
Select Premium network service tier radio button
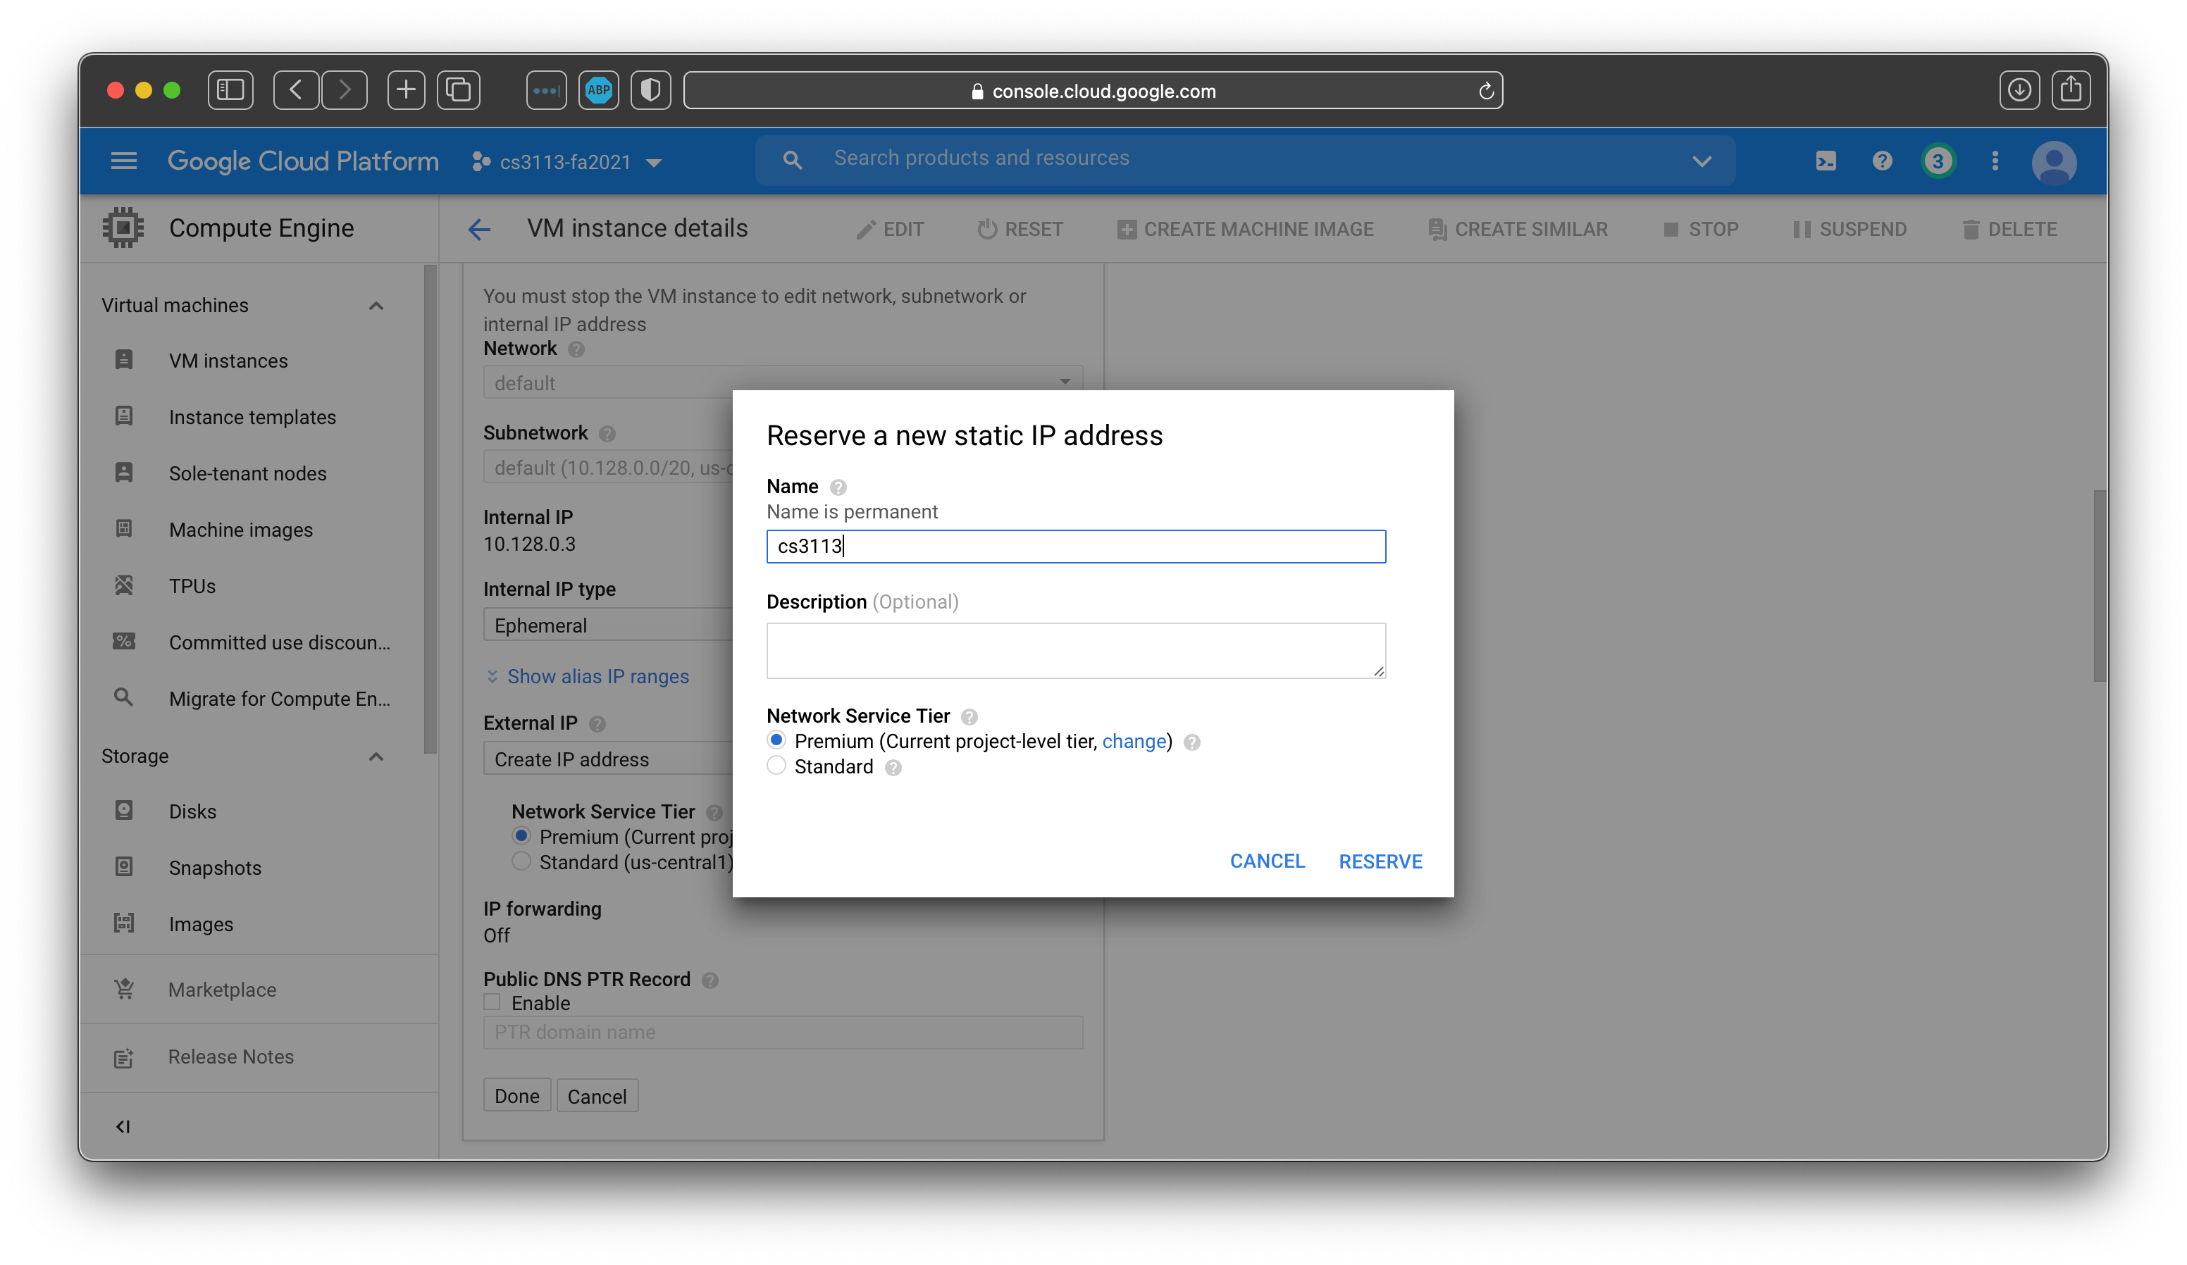(x=777, y=741)
